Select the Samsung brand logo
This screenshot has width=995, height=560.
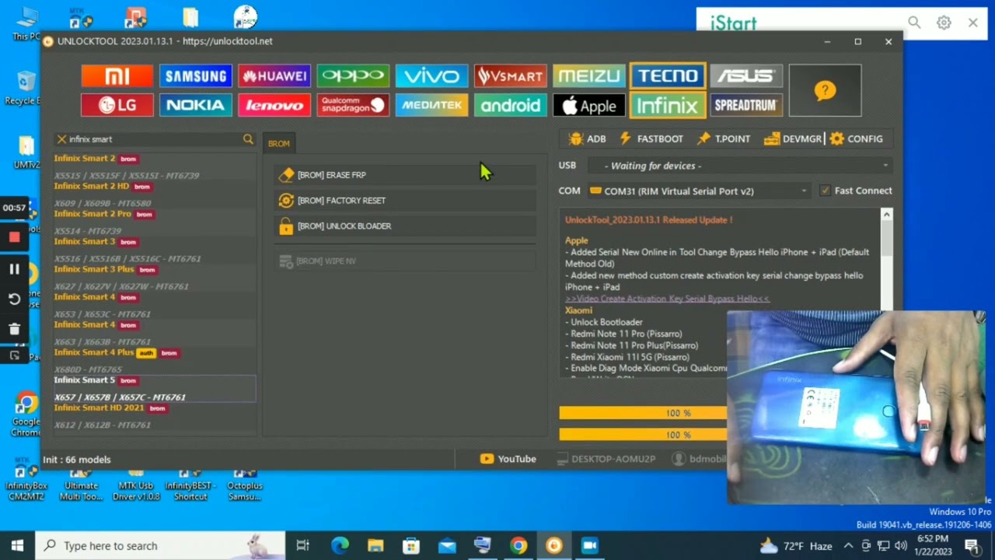point(196,75)
